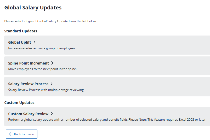Screen dimensions: 210x140
Task: Click the Global Salary Updates page heading
Action: pyautogui.click(x=33, y=8)
